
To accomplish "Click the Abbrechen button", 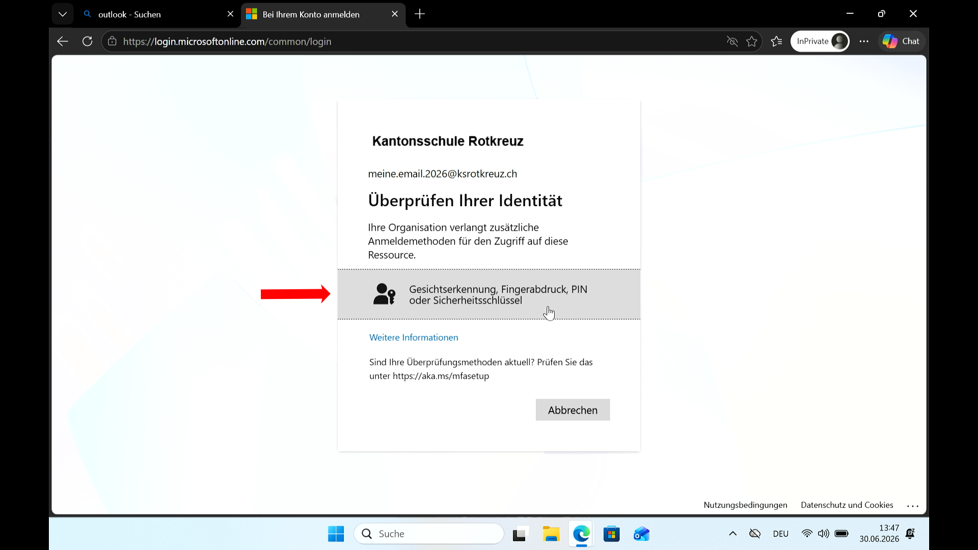I will click(x=573, y=410).
